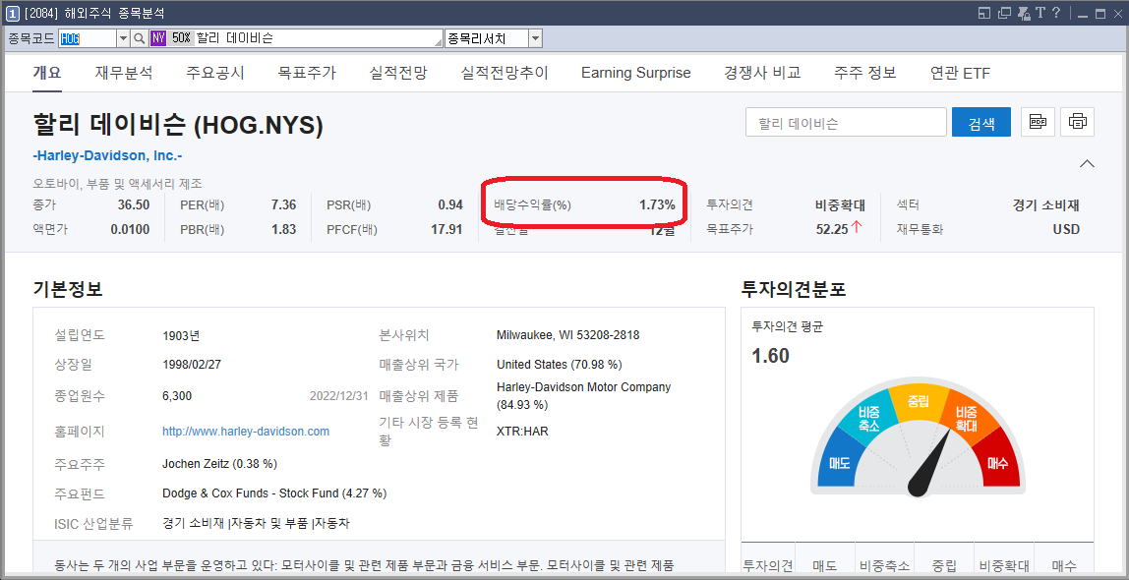
Task: Click the magnifier stock search icon
Action: tap(140, 38)
